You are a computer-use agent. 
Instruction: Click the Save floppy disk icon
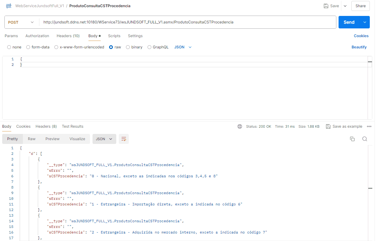click(326, 6)
